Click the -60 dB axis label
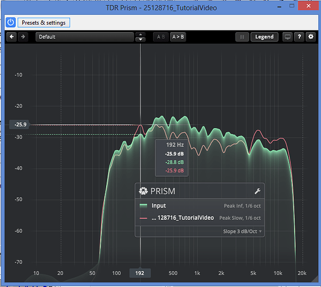This screenshot has height=287, width=321. point(18,231)
